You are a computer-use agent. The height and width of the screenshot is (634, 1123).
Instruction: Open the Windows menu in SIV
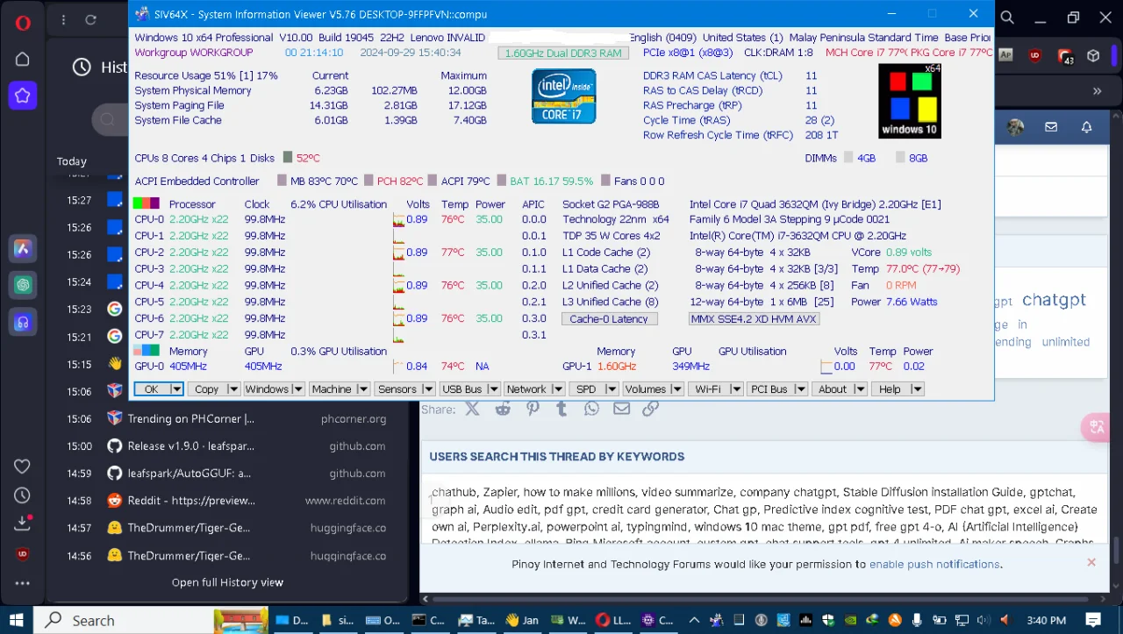coord(267,389)
